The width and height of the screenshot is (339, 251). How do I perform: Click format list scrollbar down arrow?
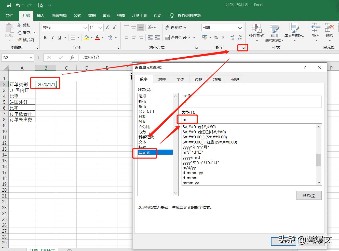[x=319, y=182]
